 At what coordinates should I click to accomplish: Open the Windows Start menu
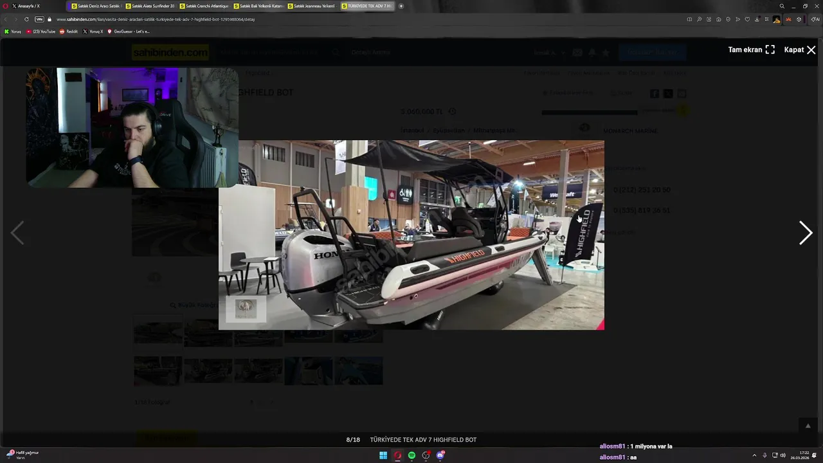[383, 455]
